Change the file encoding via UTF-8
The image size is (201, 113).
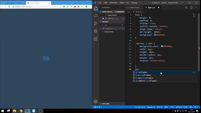(x=159, y=107)
